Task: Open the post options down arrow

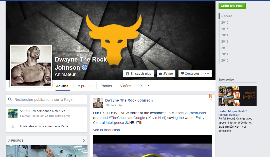Action: tap(211, 100)
